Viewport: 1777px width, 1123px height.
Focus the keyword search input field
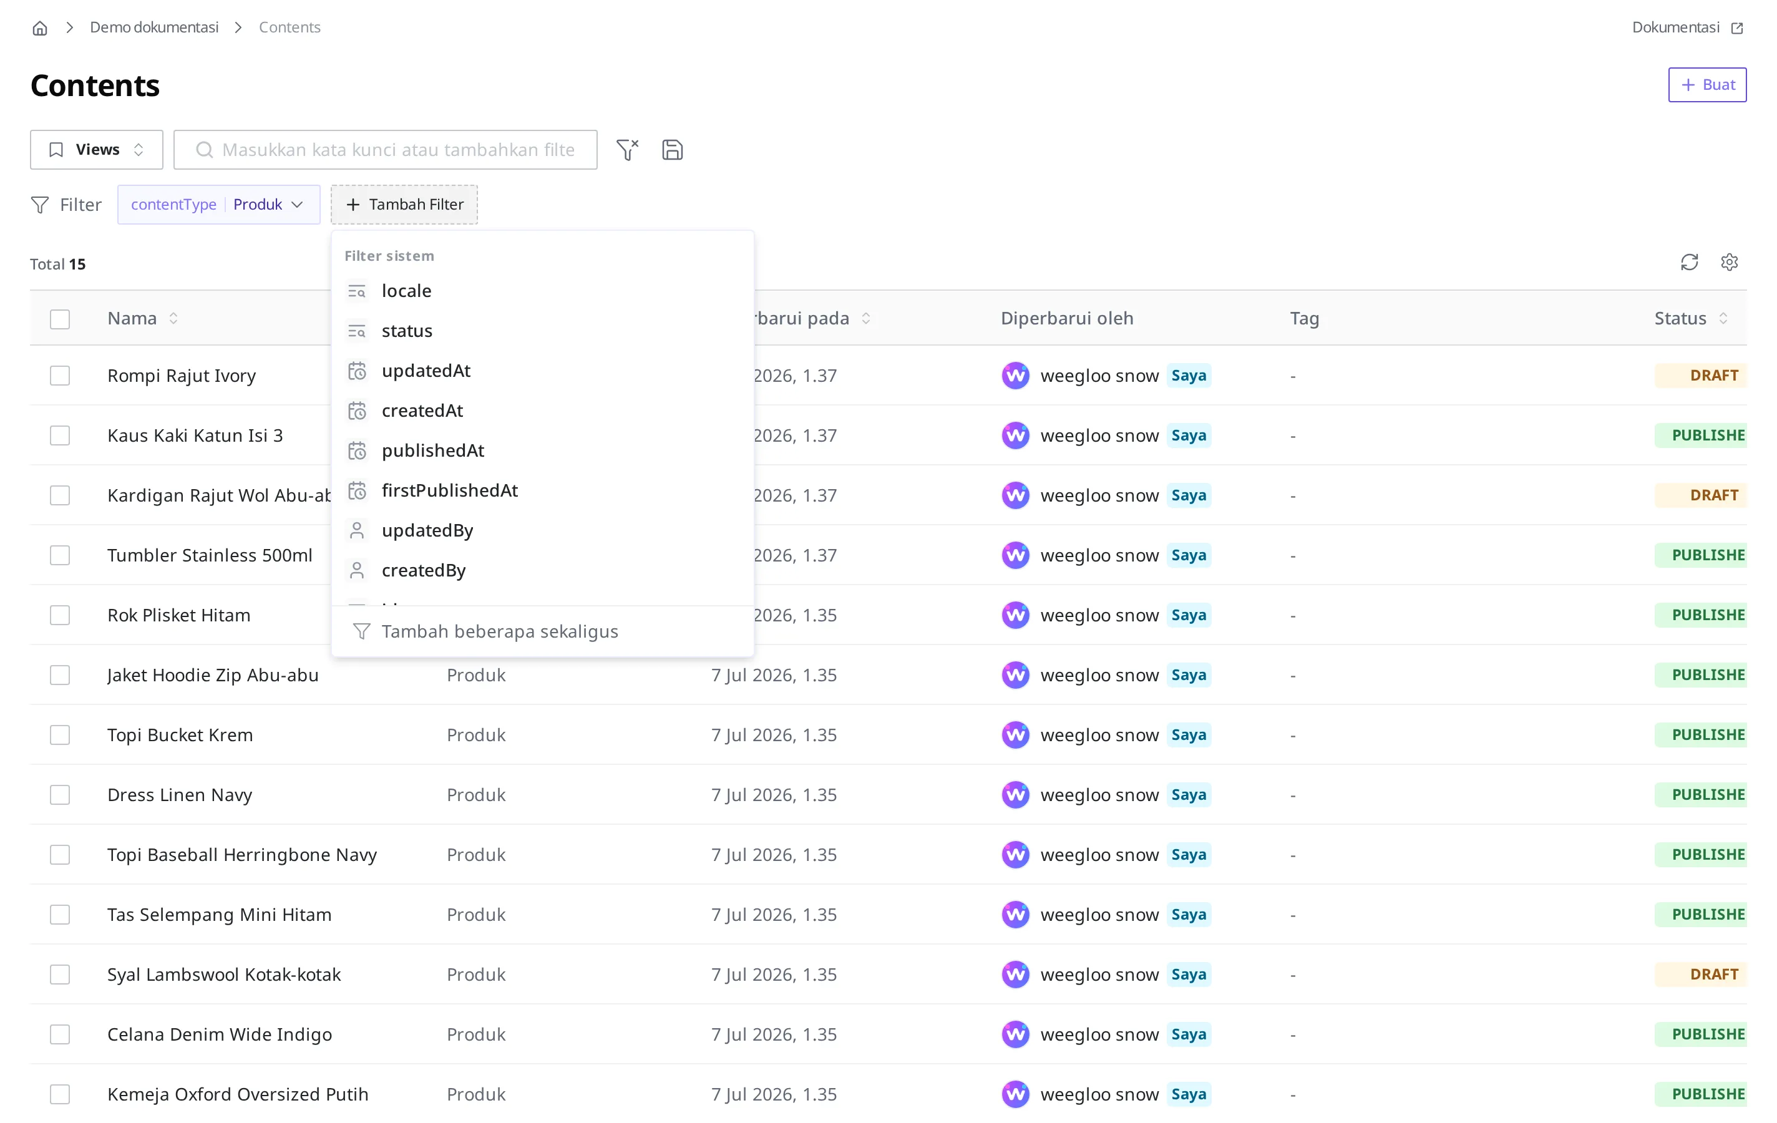tap(385, 150)
